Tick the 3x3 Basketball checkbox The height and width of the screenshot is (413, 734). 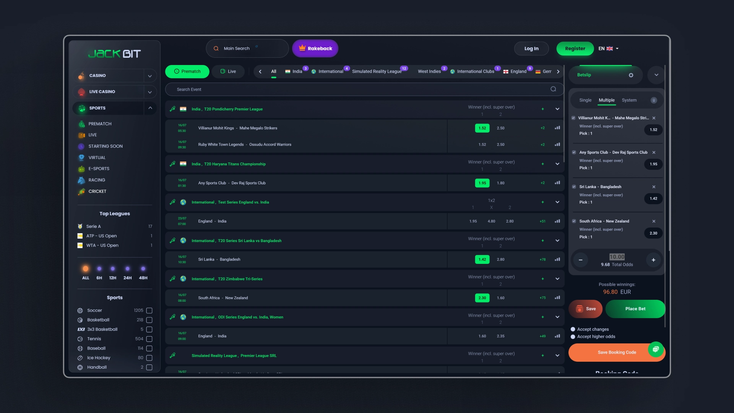coord(149,329)
